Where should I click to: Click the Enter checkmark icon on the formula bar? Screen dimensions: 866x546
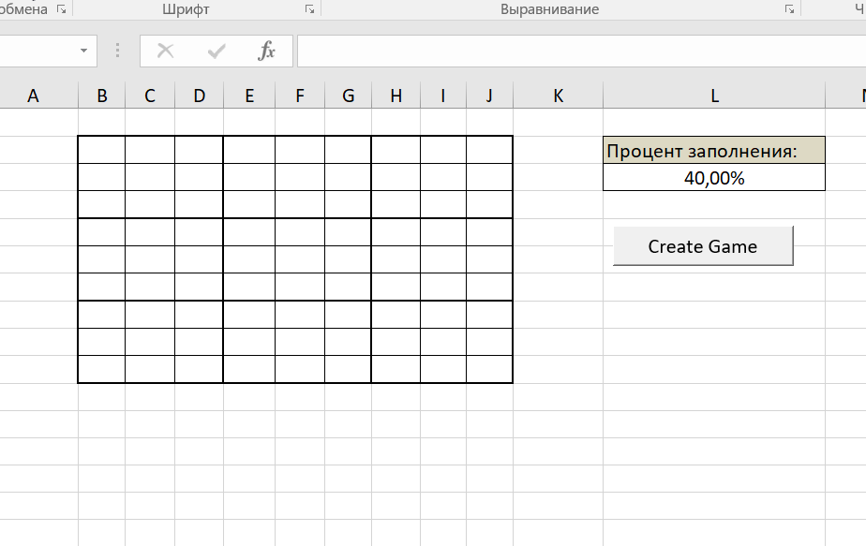216,52
